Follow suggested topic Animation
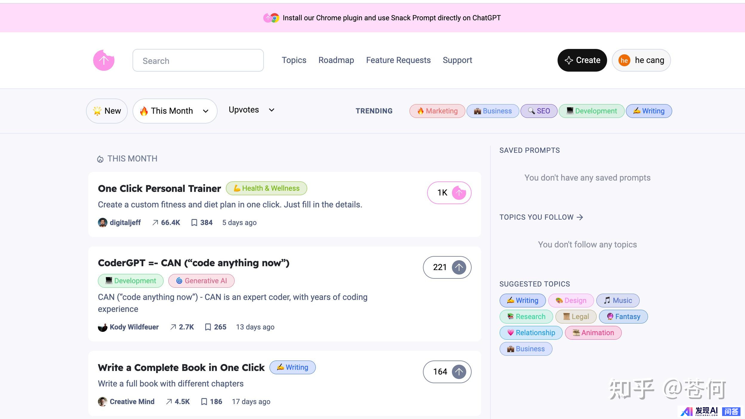This screenshot has width=745, height=419. coord(593,333)
